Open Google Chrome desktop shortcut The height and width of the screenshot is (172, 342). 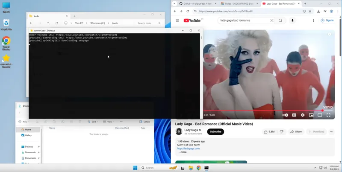pyautogui.click(x=6, y=44)
